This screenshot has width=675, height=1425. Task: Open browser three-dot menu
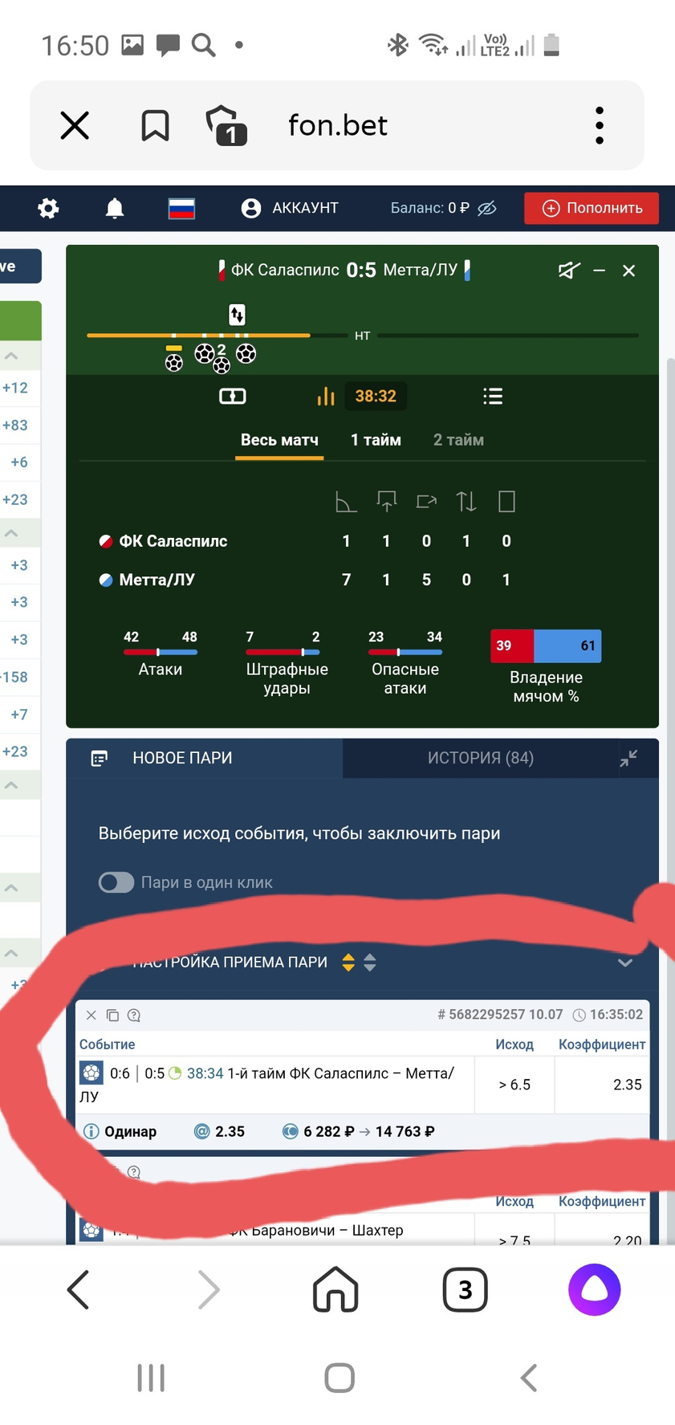point(599,125)
